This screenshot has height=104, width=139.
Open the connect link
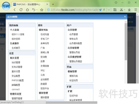[16, 89]
